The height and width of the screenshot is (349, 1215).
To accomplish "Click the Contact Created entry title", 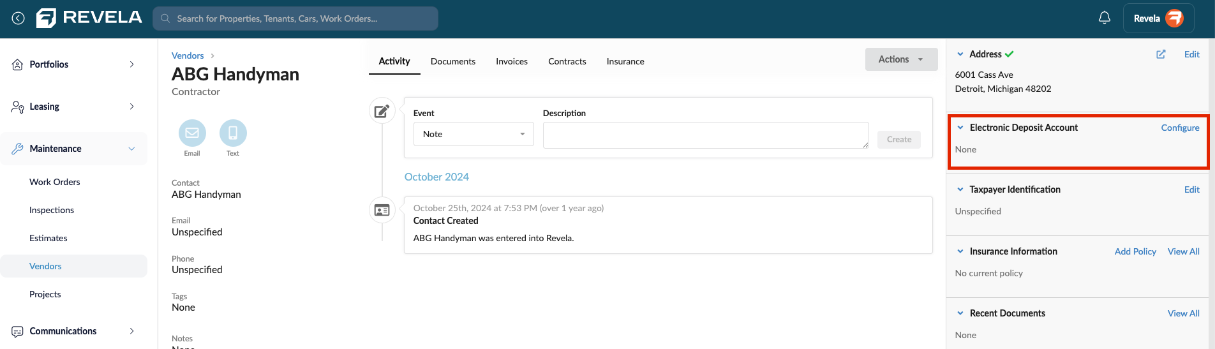I will point(446,221).
